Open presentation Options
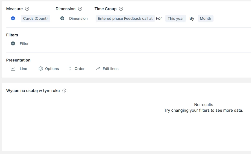The image size is (251, 154). [x=52, y=69]
